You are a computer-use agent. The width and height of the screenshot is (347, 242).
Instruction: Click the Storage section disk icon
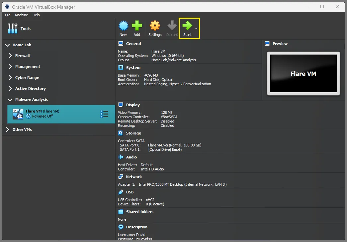pos(121,133)
